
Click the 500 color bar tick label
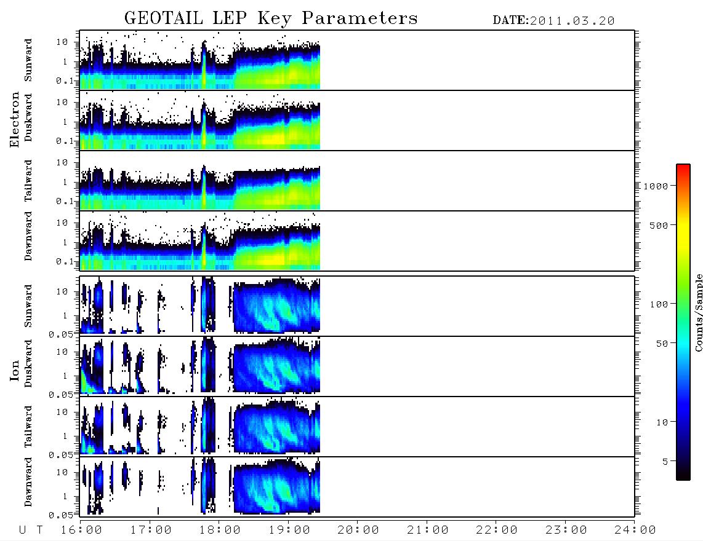pyautogui.click(x=659, y=226)
